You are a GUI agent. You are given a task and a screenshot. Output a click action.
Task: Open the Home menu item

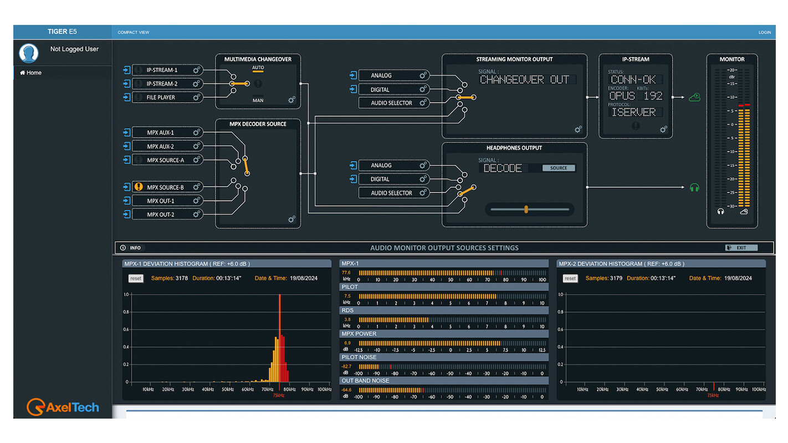click(31, 73)
